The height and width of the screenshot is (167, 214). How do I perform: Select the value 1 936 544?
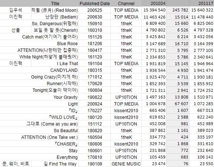[x=154, y=70]
